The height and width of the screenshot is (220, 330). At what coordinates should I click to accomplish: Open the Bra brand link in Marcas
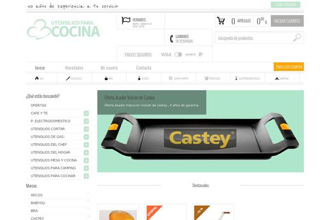tap(34, 211)
